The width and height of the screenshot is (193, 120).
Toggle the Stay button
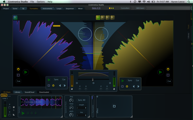point(4,95)
